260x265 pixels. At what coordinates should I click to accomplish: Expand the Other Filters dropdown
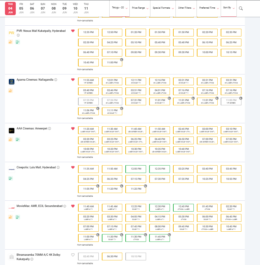pos(186,8)
